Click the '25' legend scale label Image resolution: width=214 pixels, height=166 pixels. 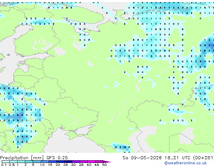[x=65, y=165]
